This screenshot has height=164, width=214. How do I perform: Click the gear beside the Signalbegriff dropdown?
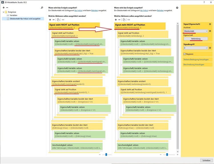[x=210, y=48]
